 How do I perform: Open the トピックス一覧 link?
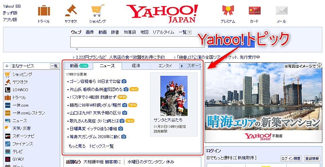[101, 146]
